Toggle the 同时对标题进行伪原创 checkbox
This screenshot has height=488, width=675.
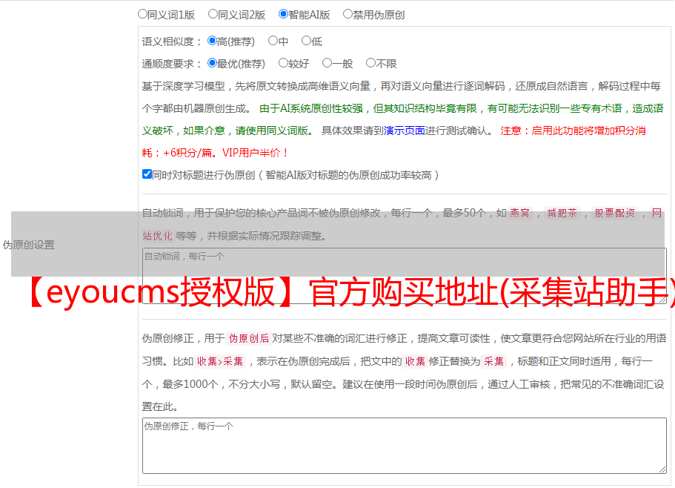tap(147, 174)
